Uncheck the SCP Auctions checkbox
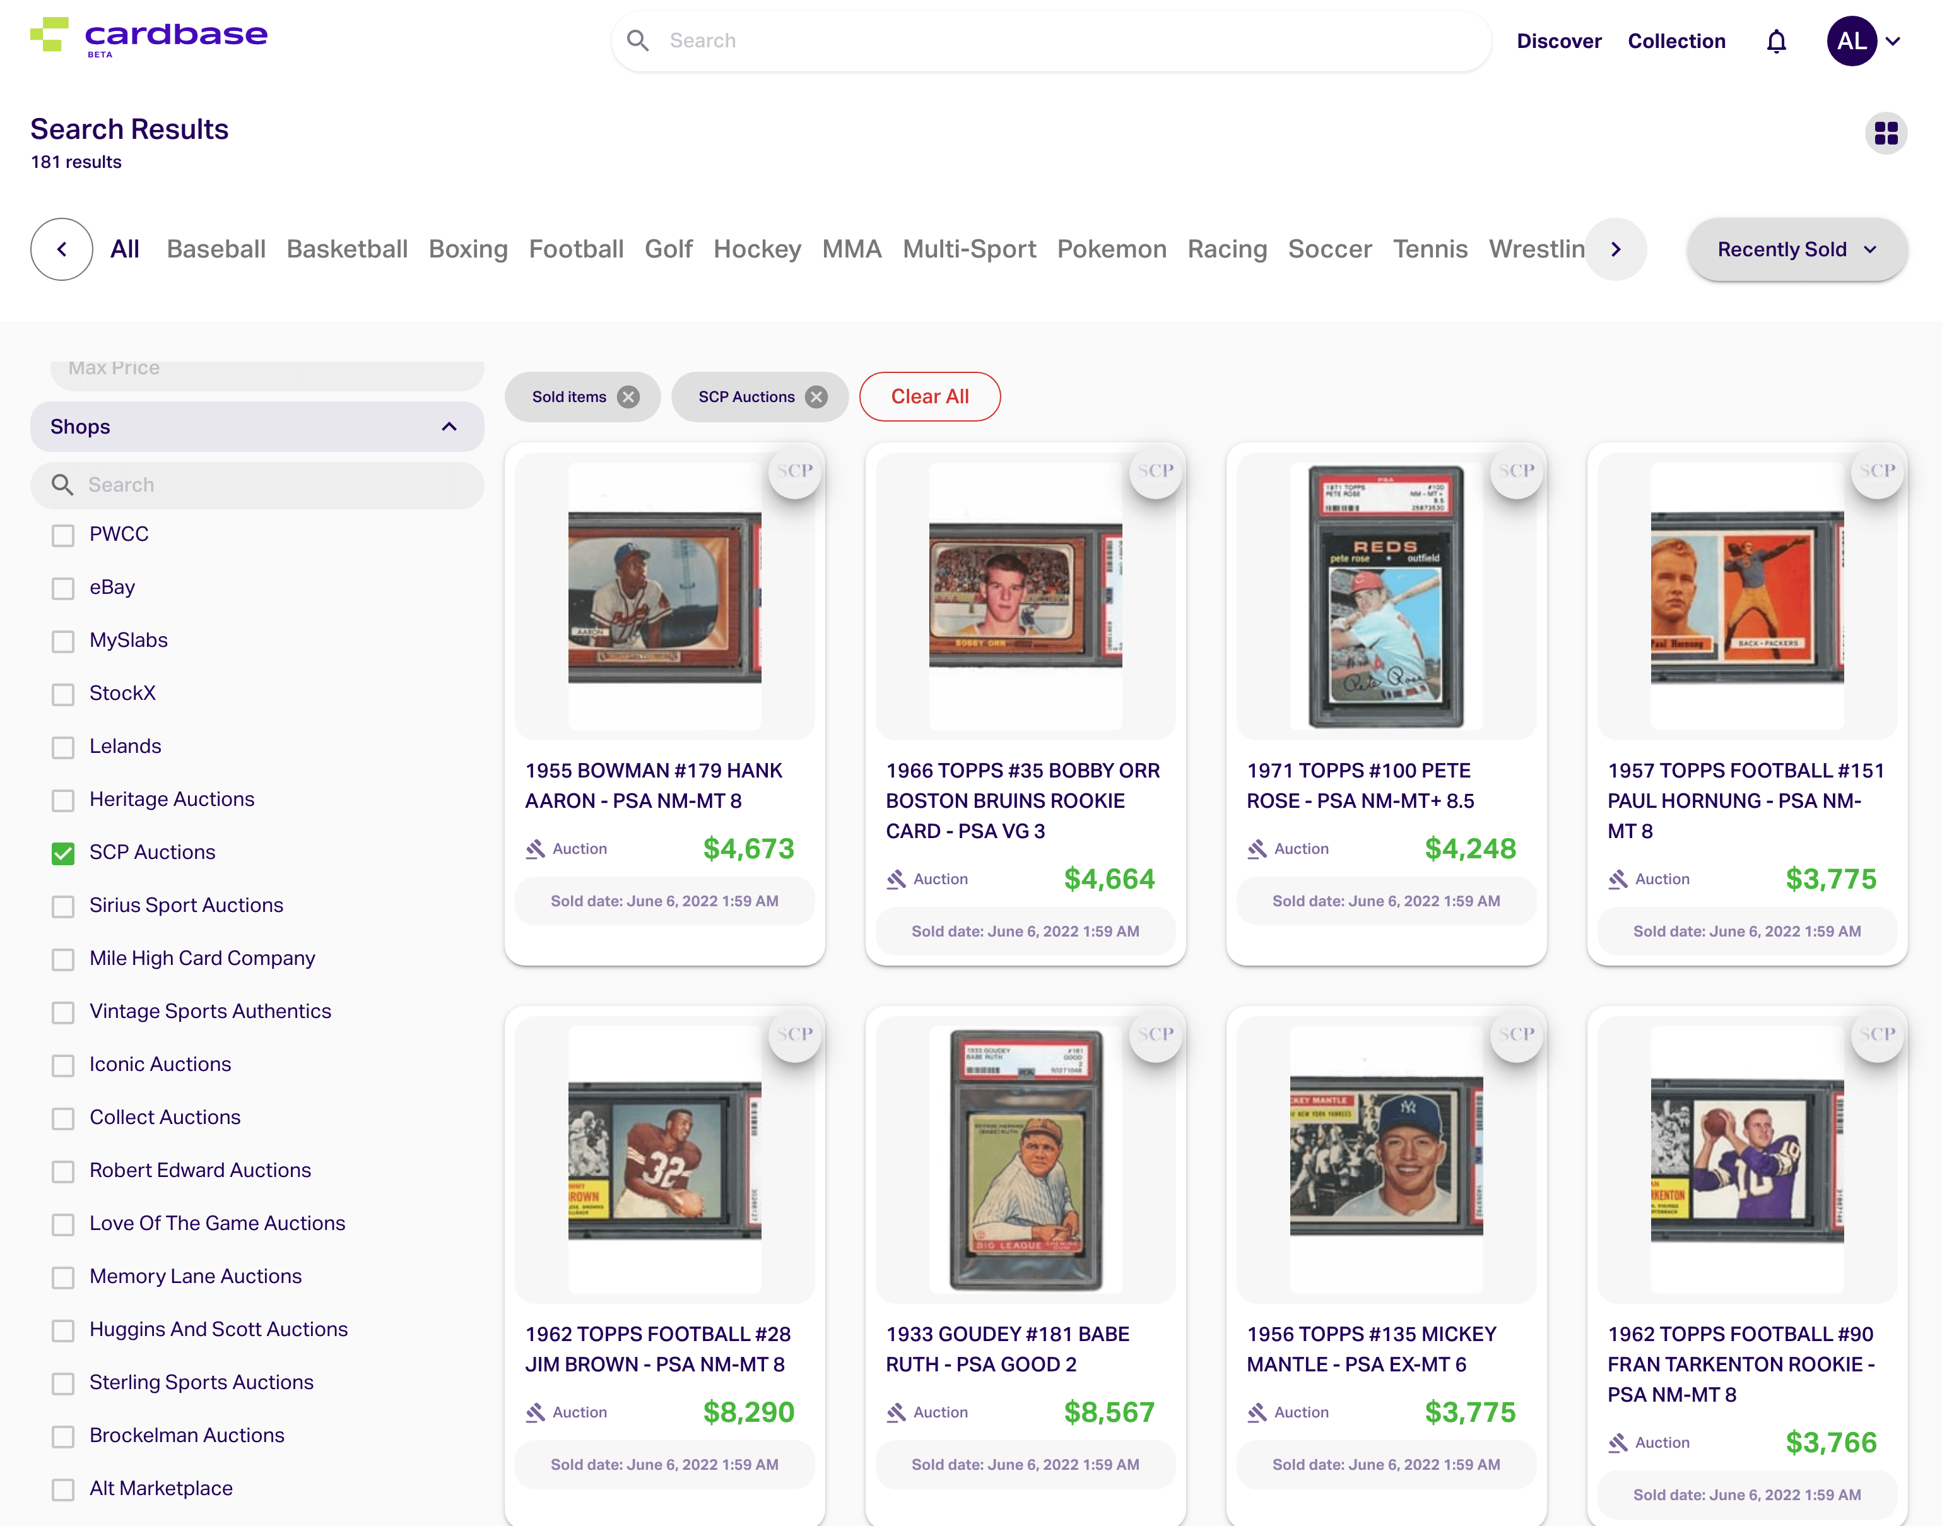The height and width of the screenshot is (1526, 1942). (62, 853)
